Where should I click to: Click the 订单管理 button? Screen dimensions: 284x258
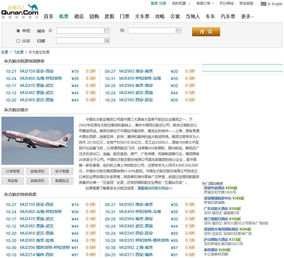(x=13, y=171)
